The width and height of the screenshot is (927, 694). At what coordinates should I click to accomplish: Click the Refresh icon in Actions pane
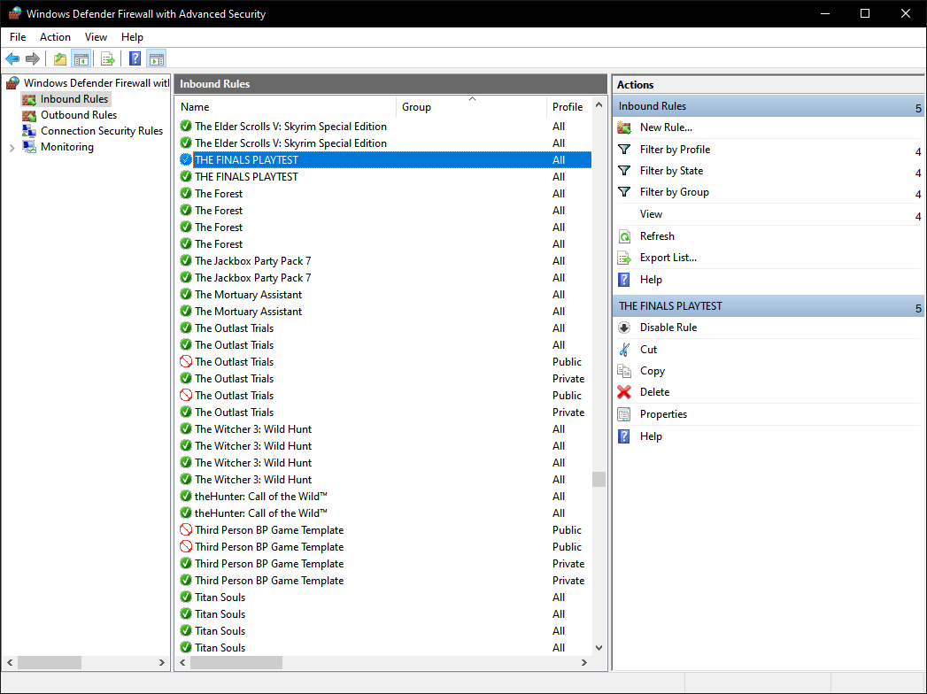point(625,236)
